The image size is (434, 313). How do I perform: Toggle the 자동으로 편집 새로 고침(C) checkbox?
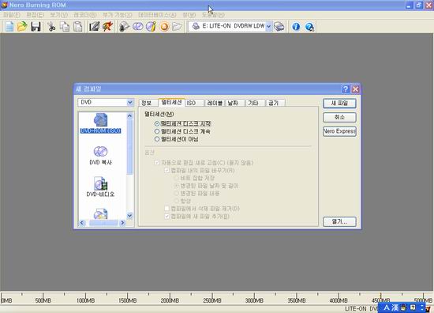coord(157,163)
